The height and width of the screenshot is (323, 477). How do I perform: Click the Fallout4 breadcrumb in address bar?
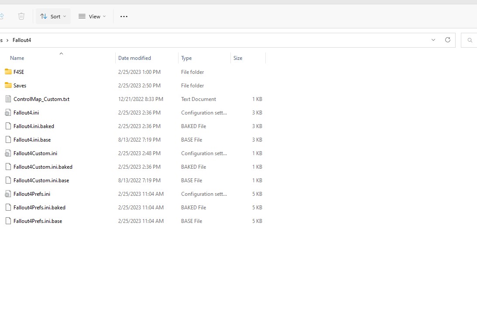pyautogui.click(x=22, y=40)
